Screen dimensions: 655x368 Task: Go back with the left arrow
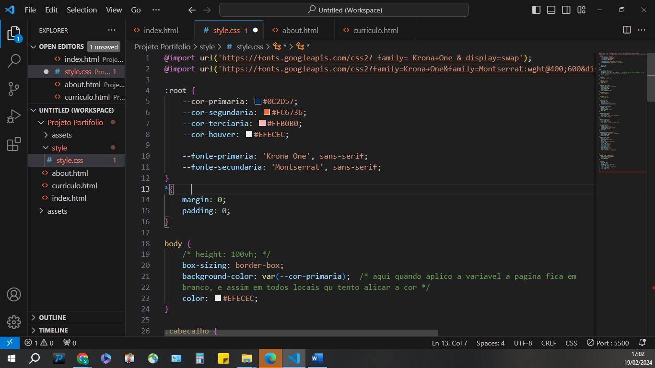[x=192, y=10]
